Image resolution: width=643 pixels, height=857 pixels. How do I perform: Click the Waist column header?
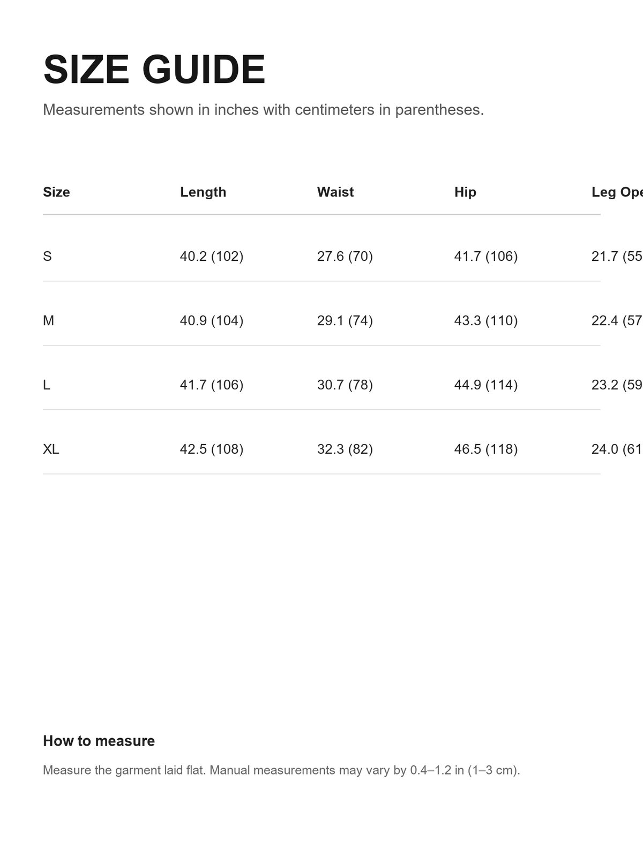[335, 192]
